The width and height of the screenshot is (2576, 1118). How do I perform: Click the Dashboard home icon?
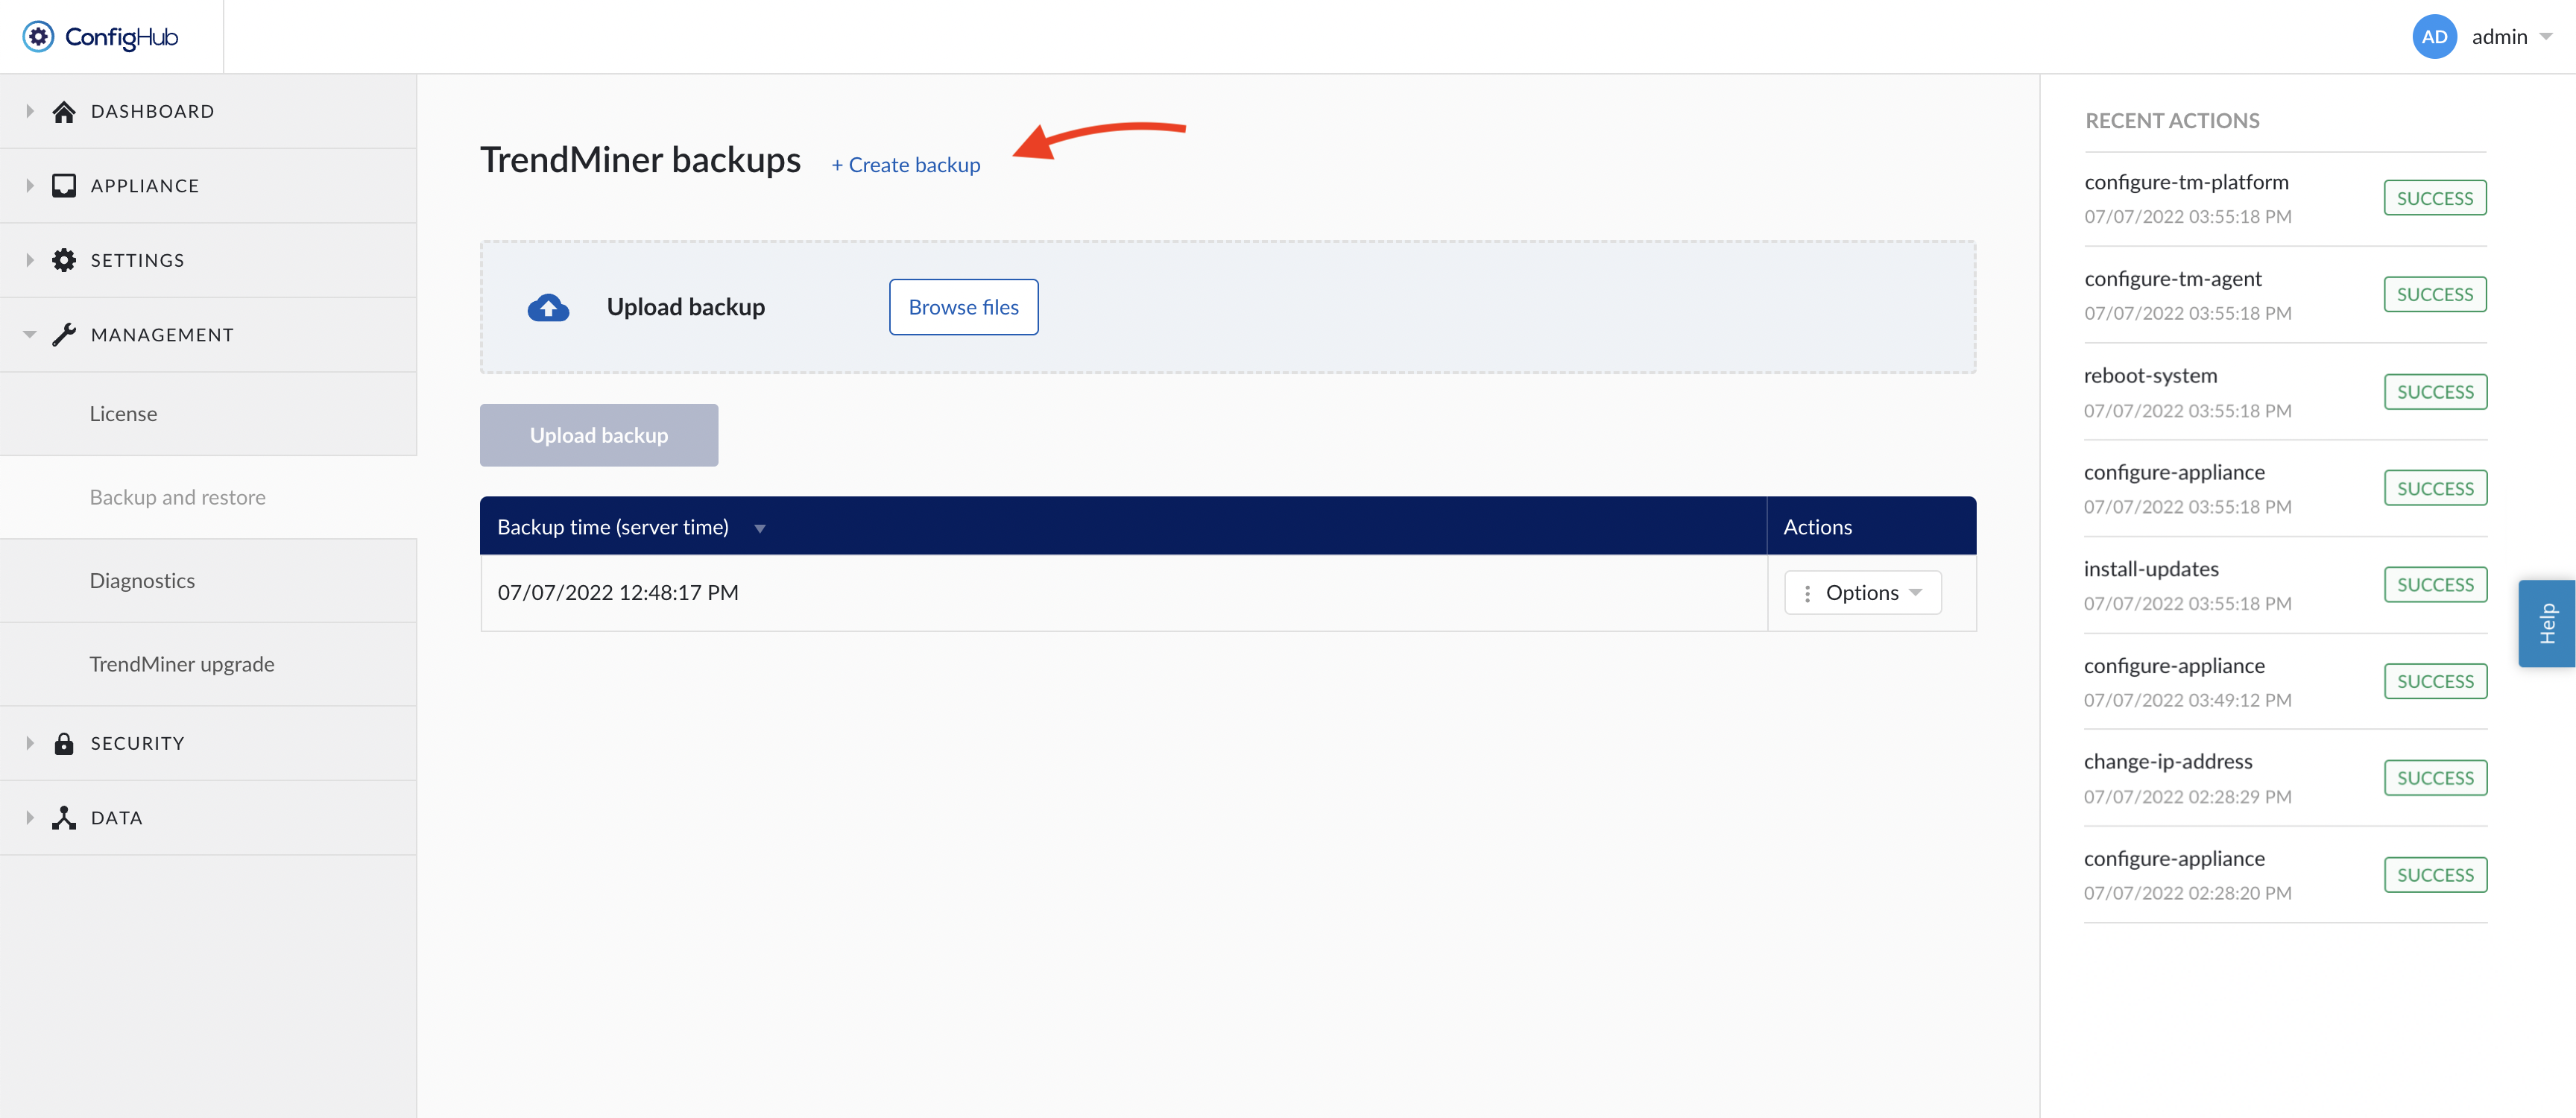(x=64, y=111)
